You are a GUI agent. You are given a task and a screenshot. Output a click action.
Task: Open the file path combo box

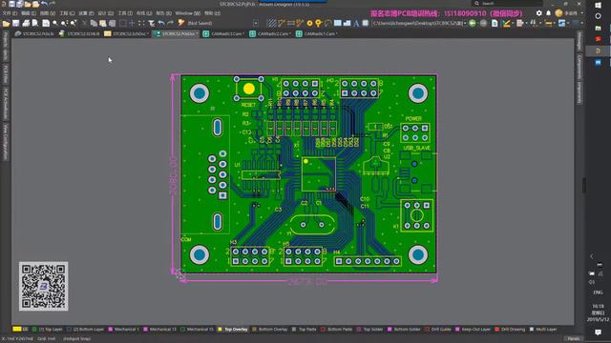[x=419, y=23]
